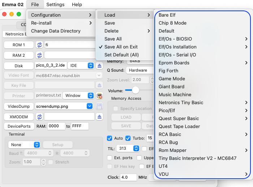Load the Bare Elf configuration

(203, 15)
